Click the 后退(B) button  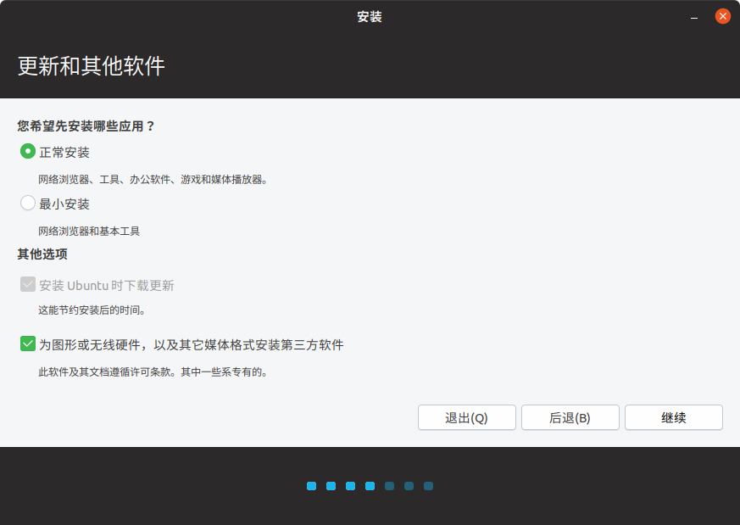[x=570, y=417]
